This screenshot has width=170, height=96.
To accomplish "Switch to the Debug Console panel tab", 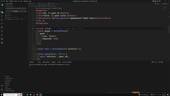I will [46, 62].
